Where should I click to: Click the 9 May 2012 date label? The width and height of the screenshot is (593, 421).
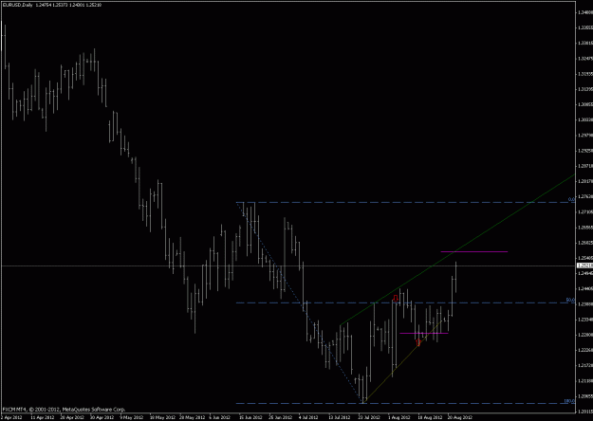[132, 417]
